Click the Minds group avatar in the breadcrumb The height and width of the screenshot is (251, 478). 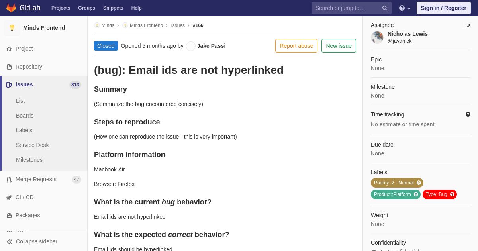97,25
